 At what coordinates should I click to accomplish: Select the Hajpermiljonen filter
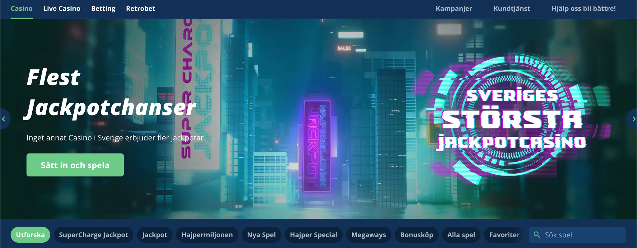pyautogui.click(x=207, y=235)
